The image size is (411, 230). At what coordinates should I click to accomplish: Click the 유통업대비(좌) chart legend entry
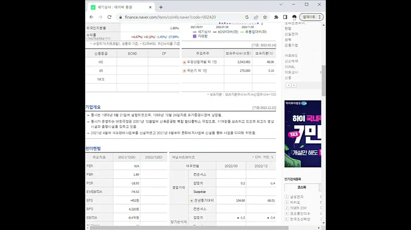(253, 32)
